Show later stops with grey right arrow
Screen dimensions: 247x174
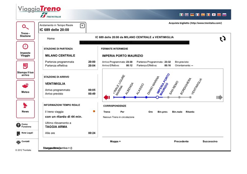[220, 97]
